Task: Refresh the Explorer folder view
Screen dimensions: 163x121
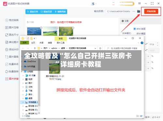Action: pyautogui.click(x=100, y=48)
